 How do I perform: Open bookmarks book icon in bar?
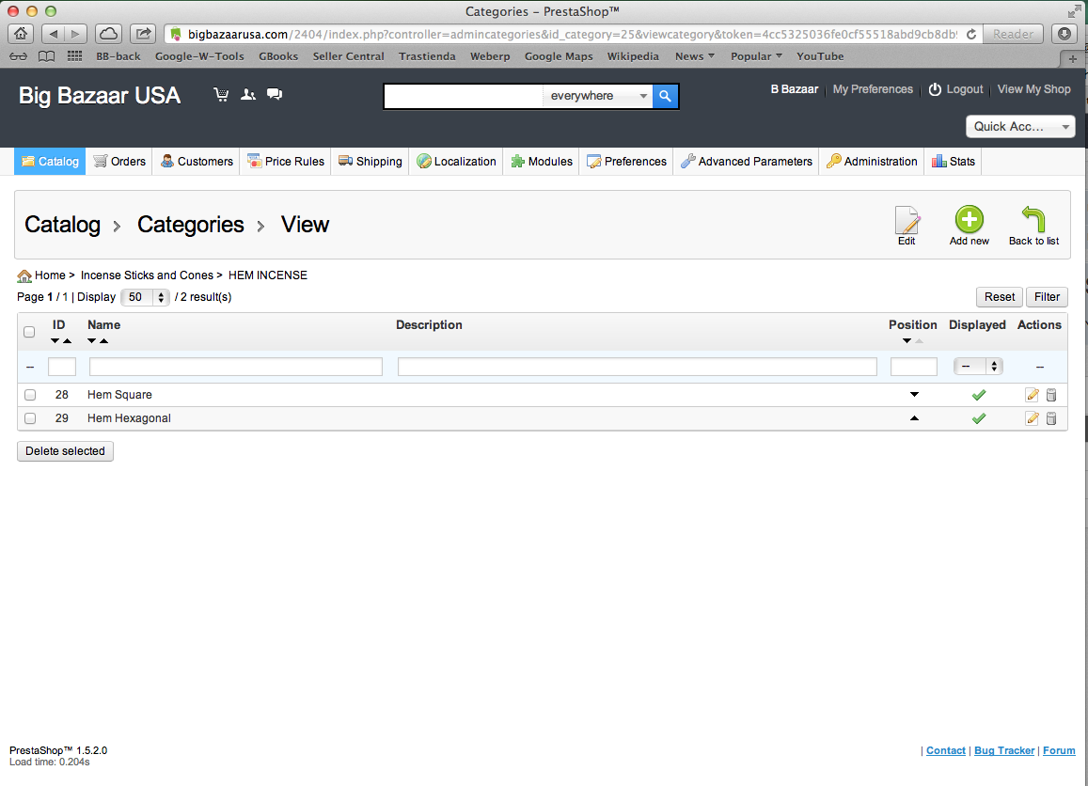[46, 56]
